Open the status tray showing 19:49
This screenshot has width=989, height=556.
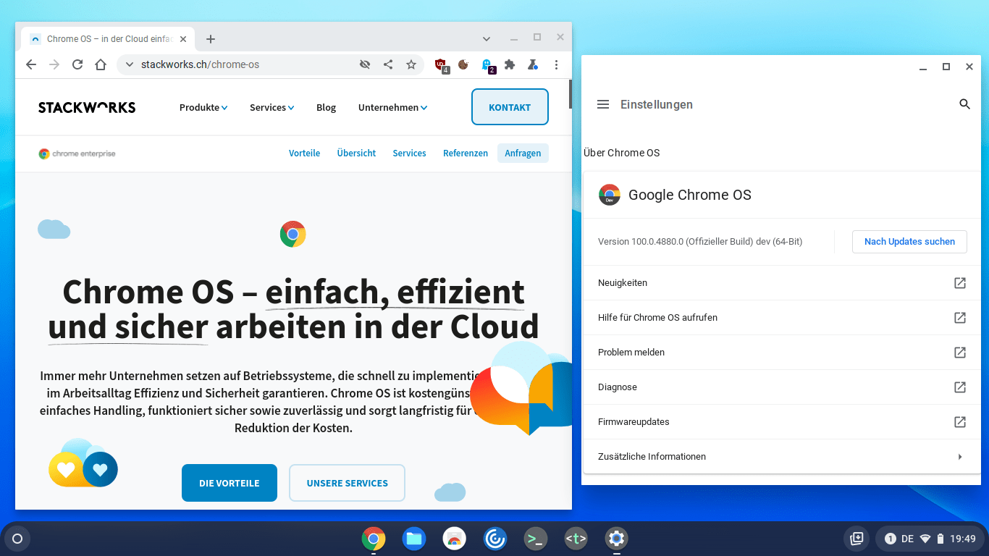coord(930,539)
